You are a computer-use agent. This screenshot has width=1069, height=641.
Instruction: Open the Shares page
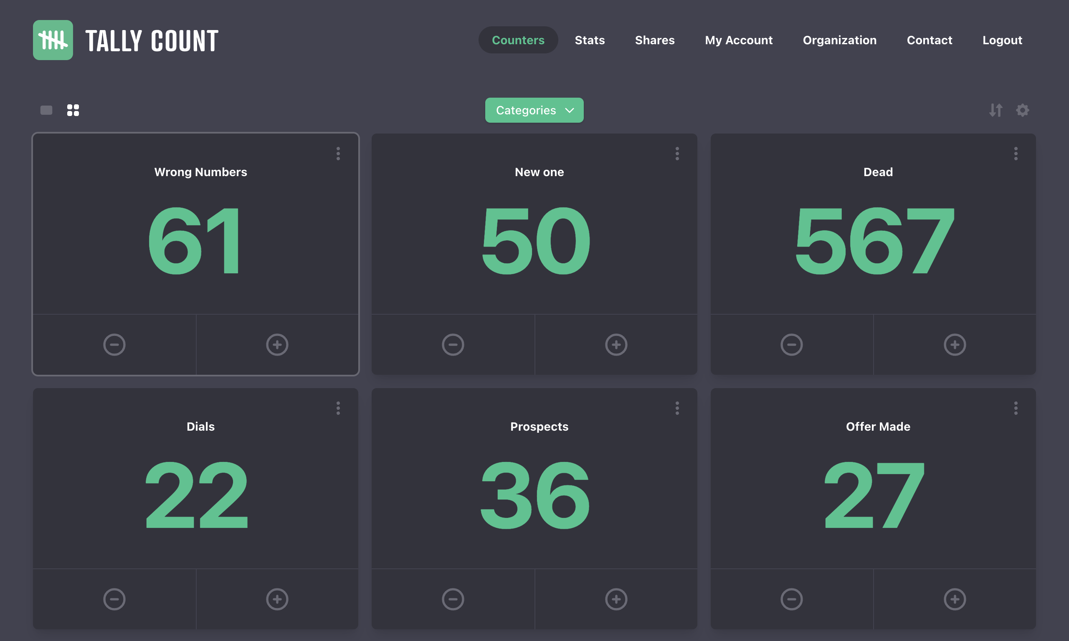coord(654,40)
